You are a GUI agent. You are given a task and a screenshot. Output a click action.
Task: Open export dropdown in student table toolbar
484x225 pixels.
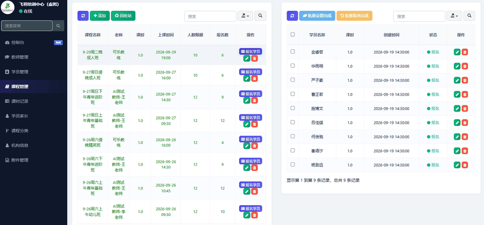(454, 16)
